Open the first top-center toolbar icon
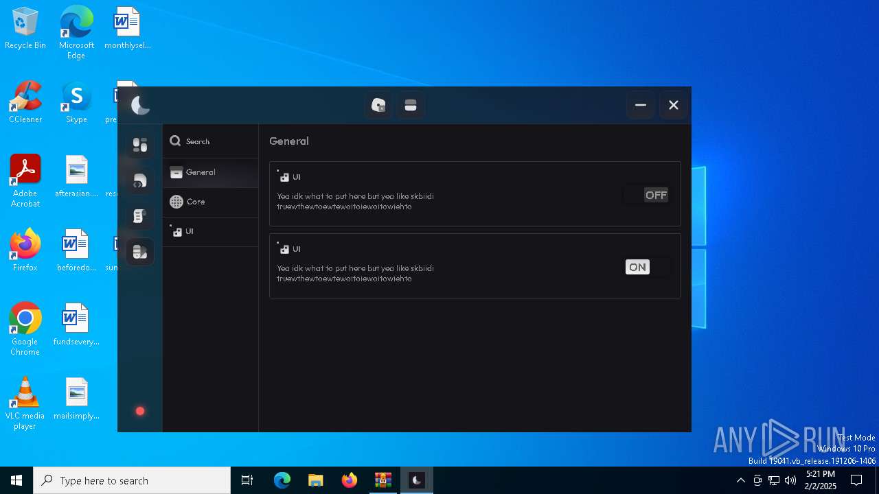 tap(378, 105)
